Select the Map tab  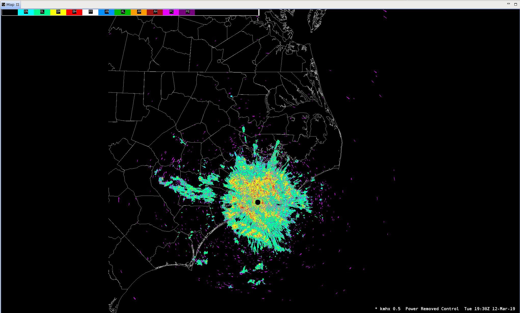pyautogui.click(x=10, y=5)
